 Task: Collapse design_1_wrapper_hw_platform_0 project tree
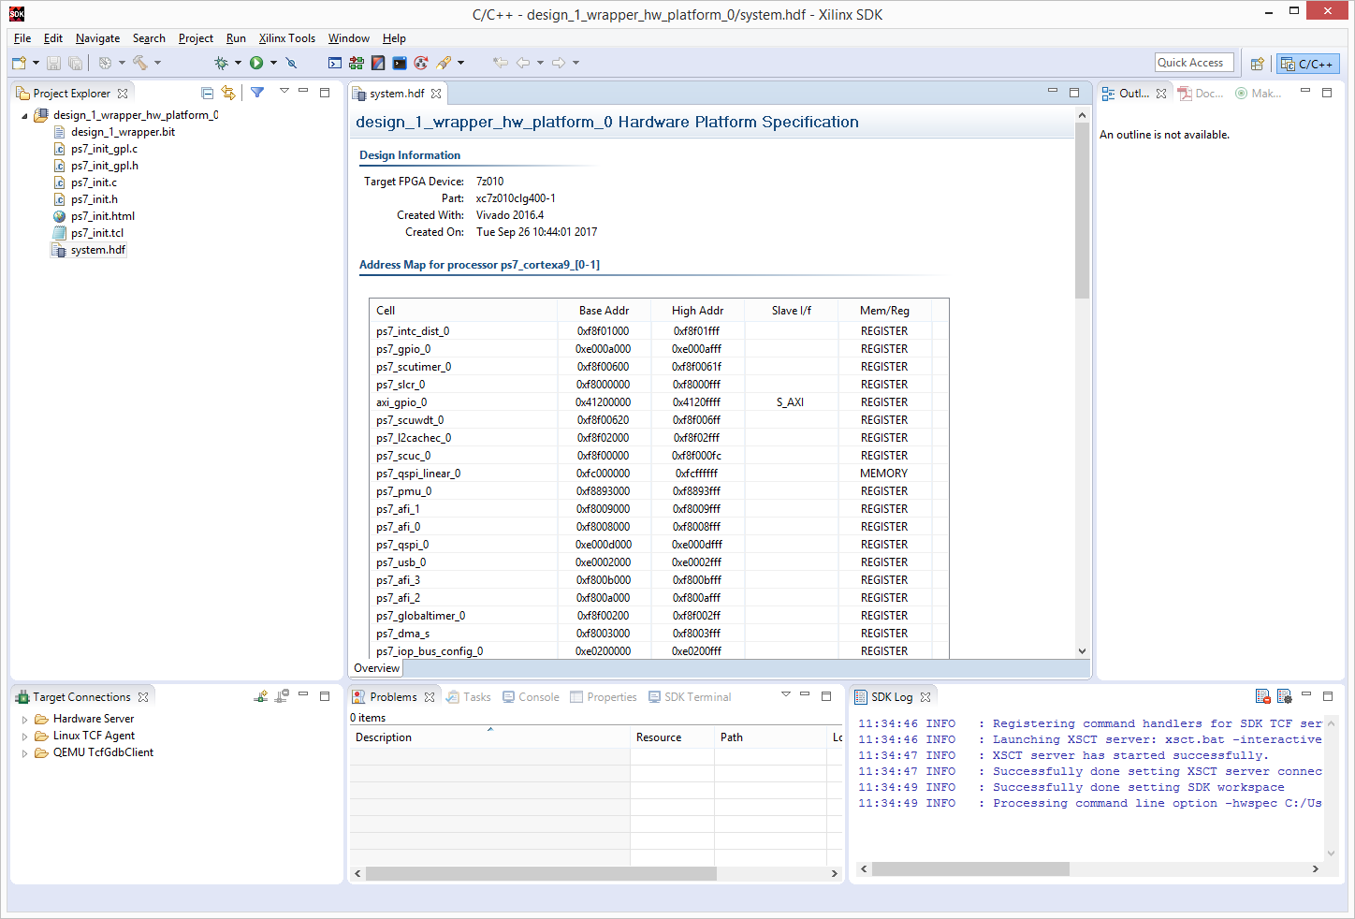tap(24, 115)
